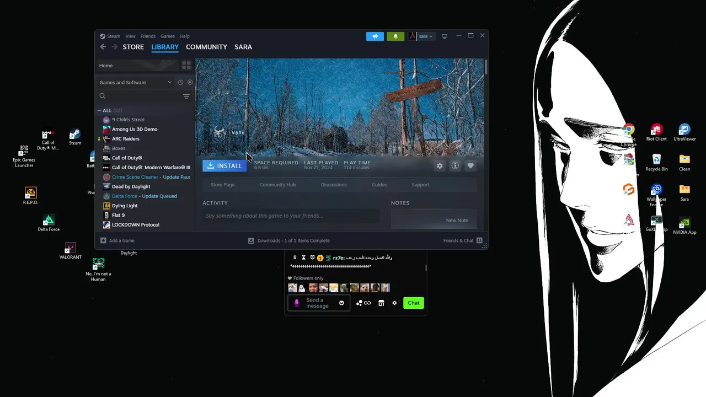Open the Community Hub link
Viewport: 706px width, 397px height.
(277, 185)
